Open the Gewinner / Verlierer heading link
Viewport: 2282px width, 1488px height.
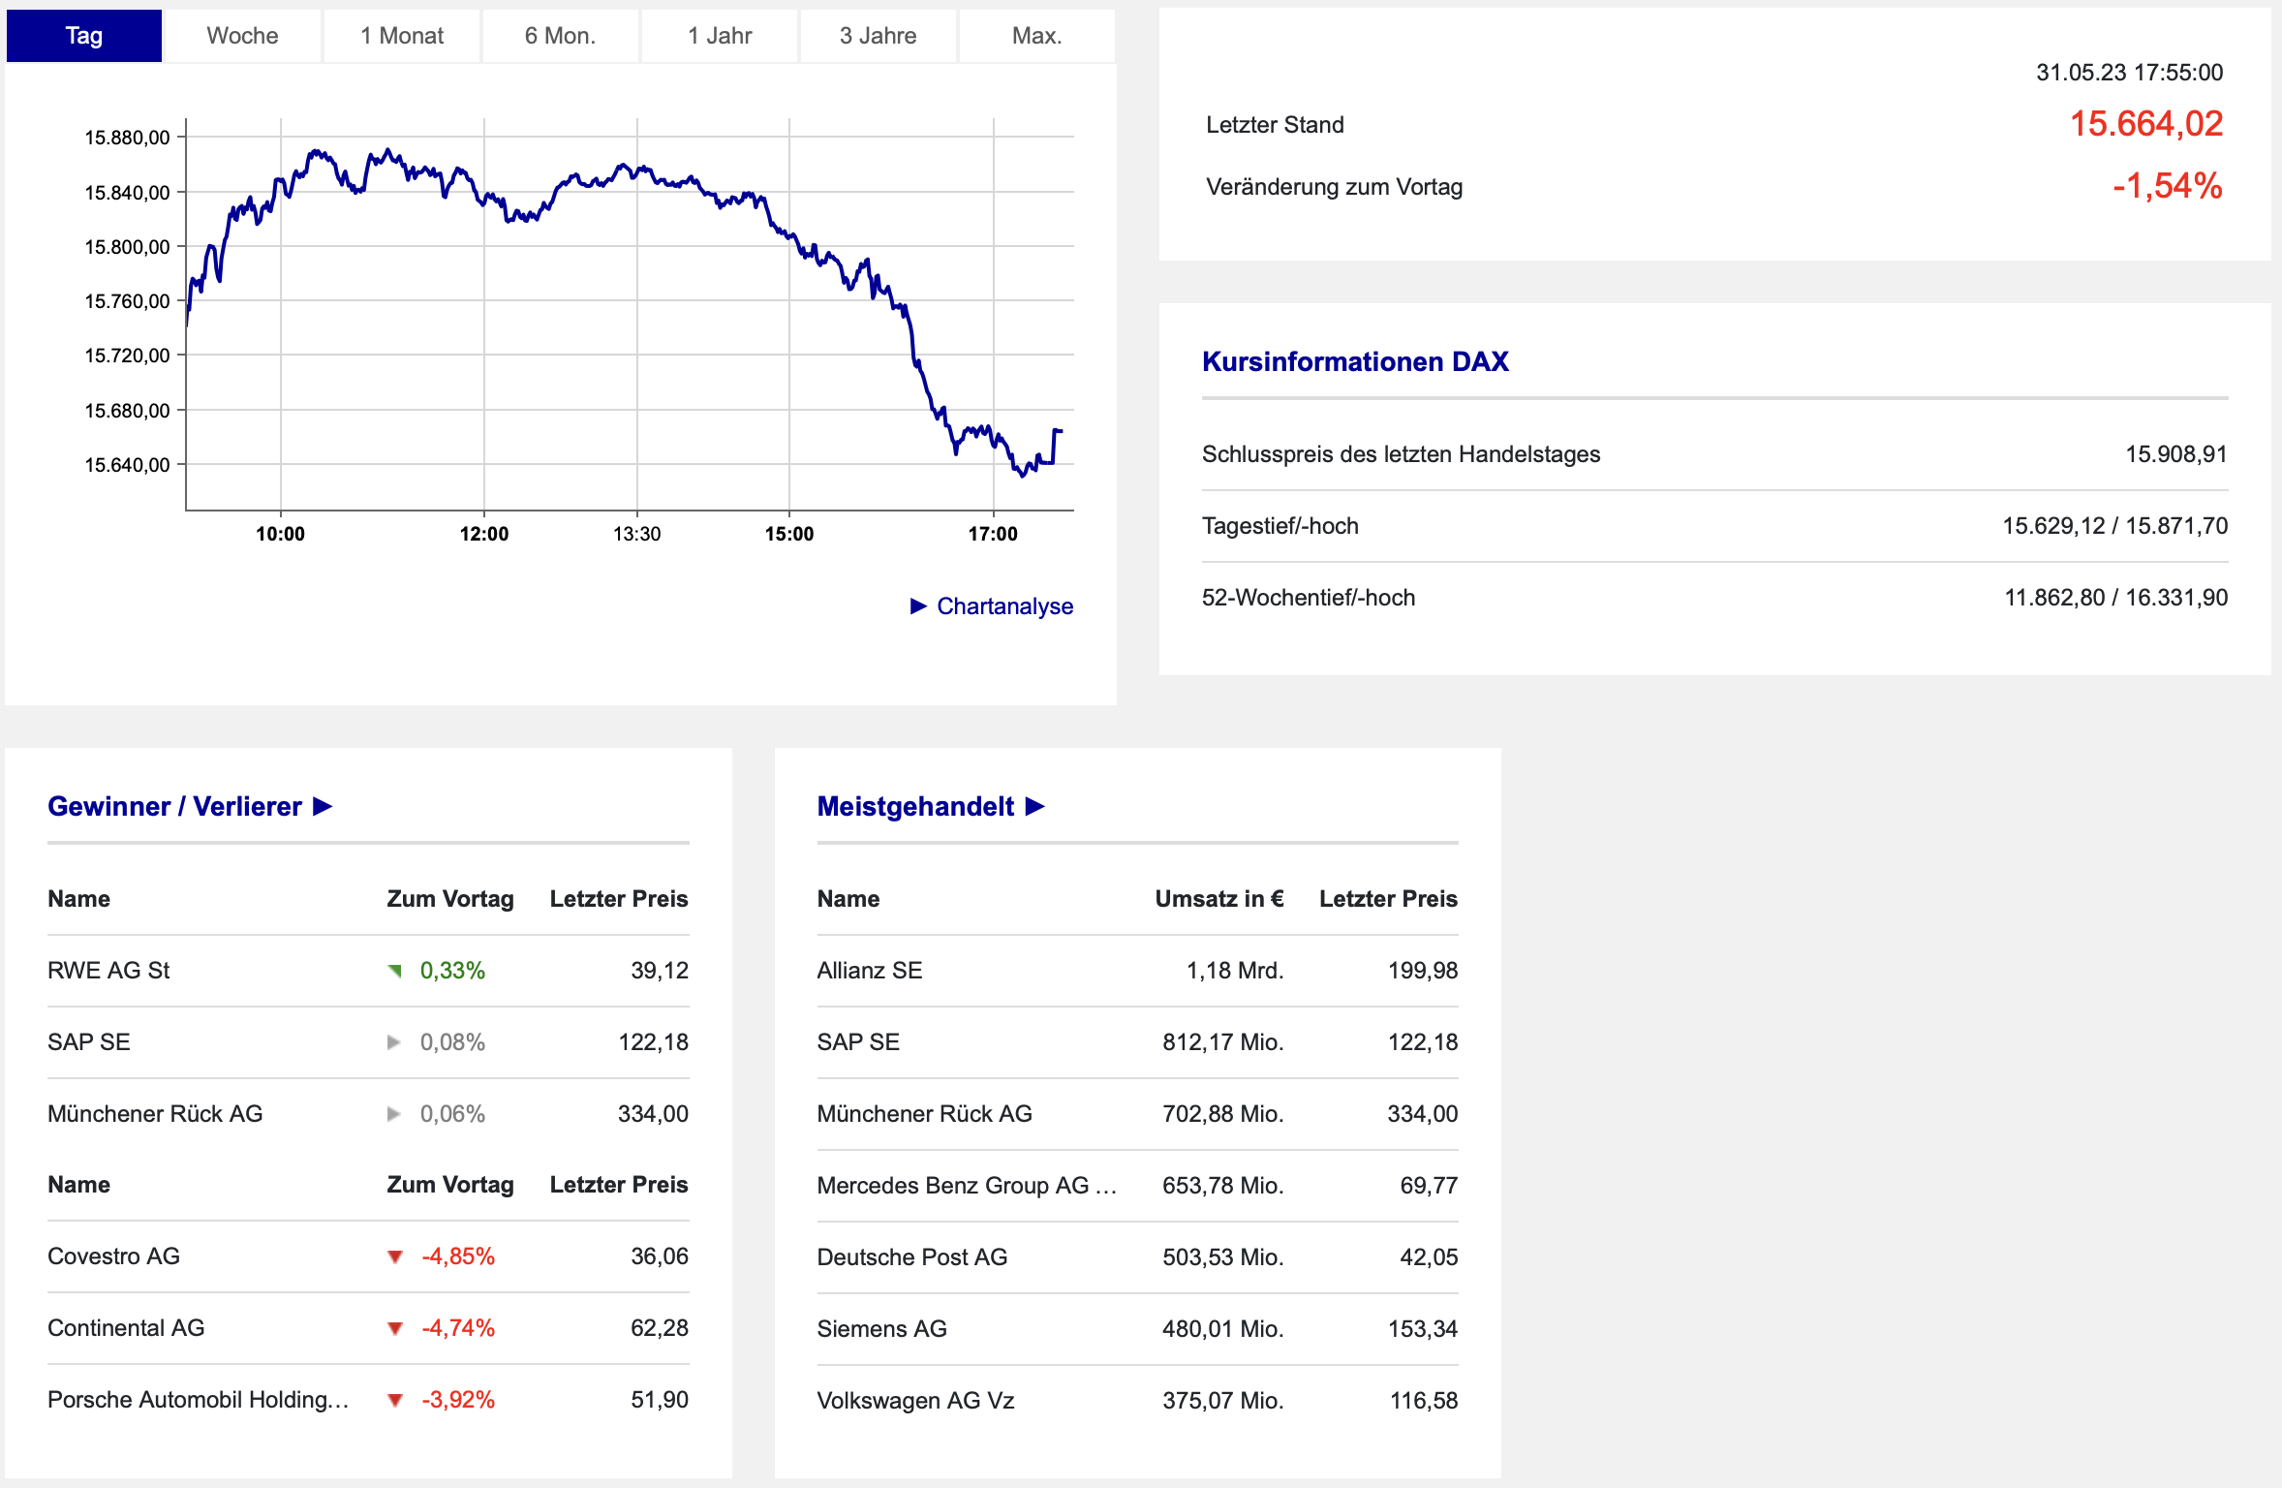tap(174, 806)
